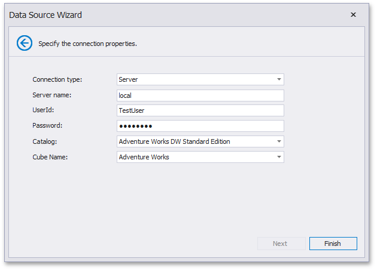Click the "Server name:" label

(52, 95)
